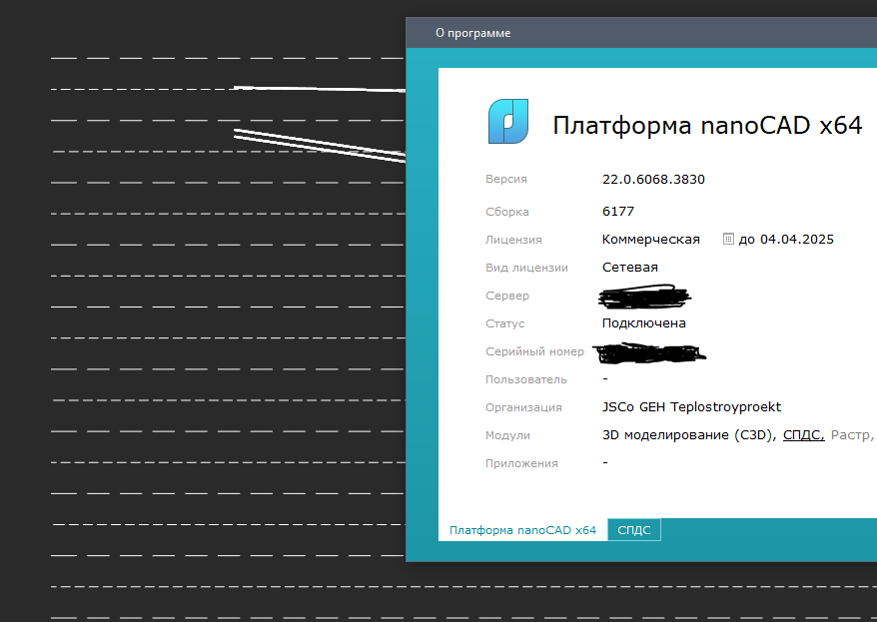This screenshot has height=622, width=877.
Task: Click the Коммерческая license value
Action: click(651, 240)
